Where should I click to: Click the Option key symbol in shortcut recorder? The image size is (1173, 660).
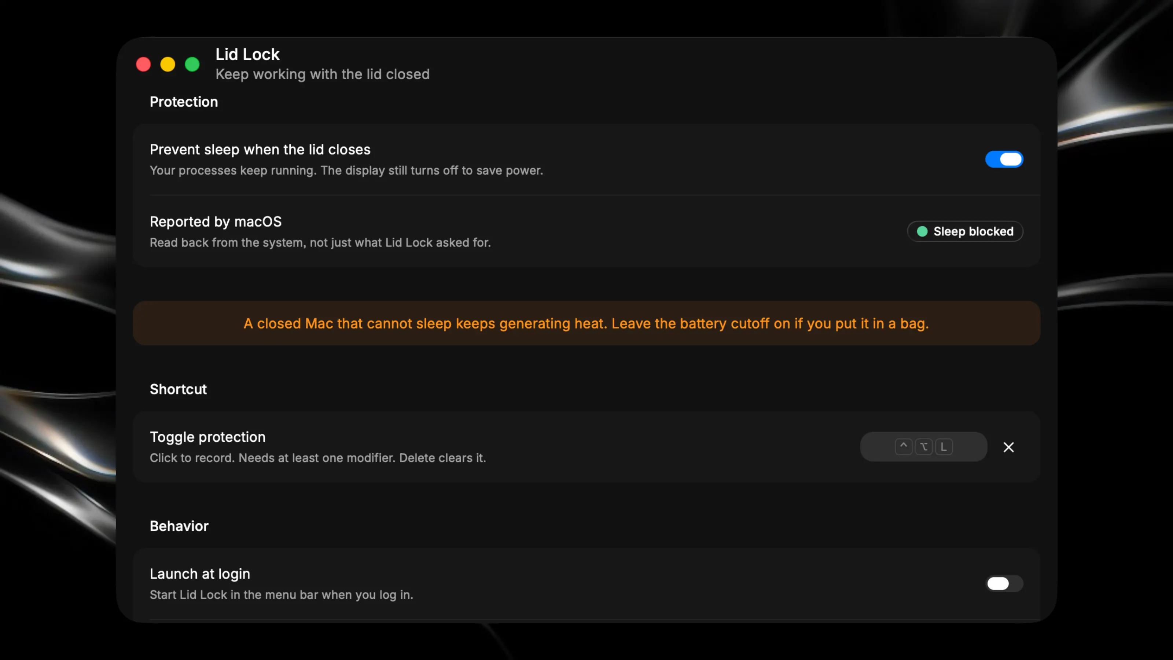point(923,446)
